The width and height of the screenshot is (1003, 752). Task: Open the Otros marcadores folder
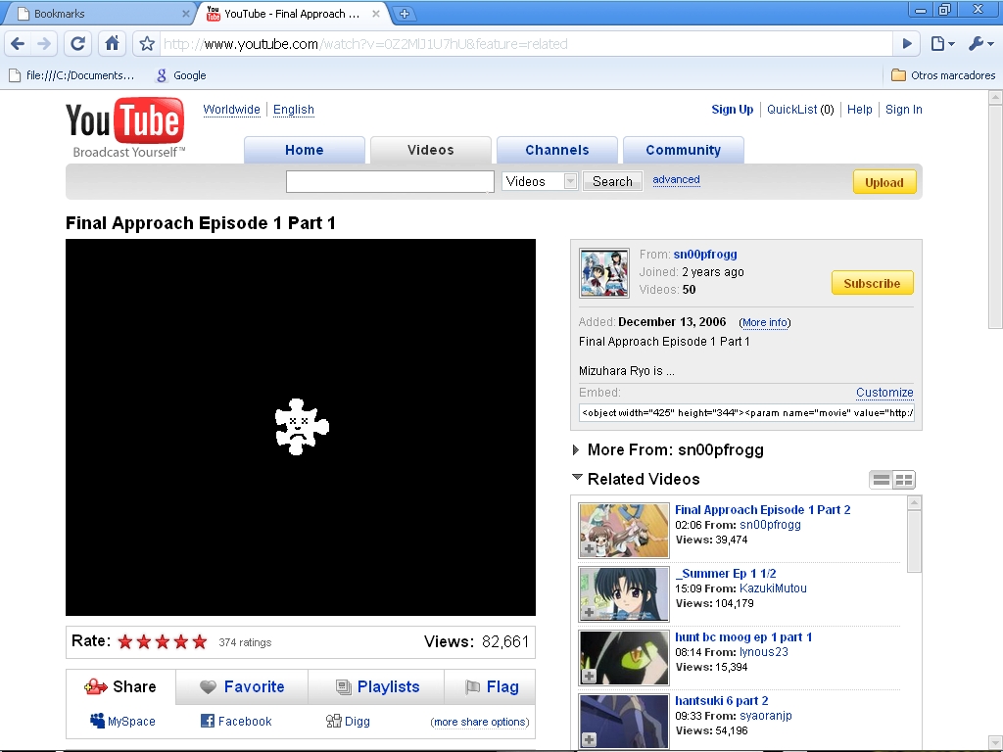[x=943, y=75]
